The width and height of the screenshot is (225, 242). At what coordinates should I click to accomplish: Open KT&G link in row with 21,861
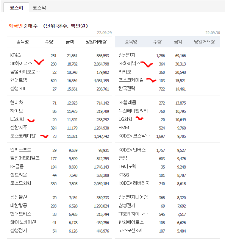point(16,55)
